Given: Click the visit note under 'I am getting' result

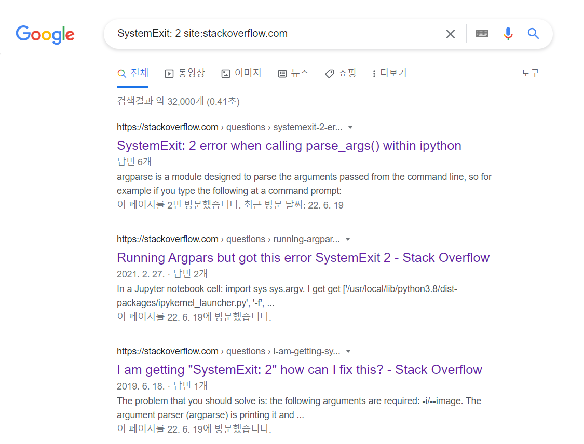Looking at the screenshot, I should 194,429.
